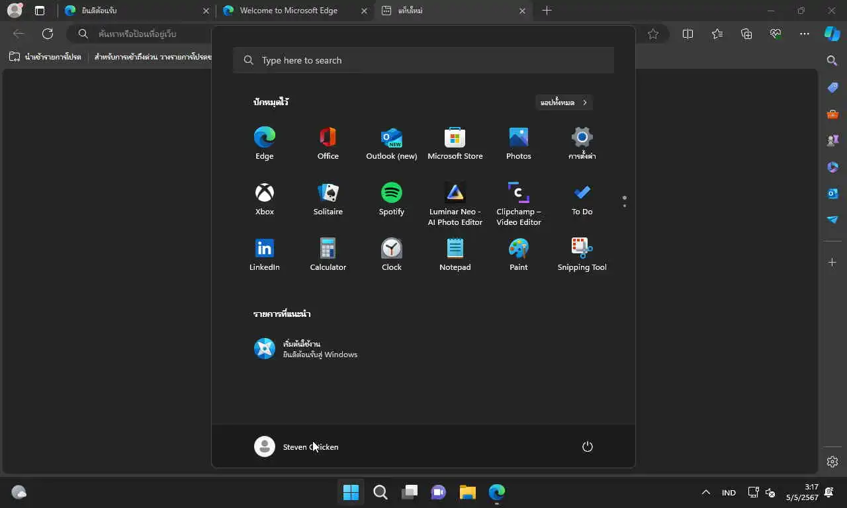
Task: Open Solitaire from pinned apps
Action: click(x=328, y=199)
